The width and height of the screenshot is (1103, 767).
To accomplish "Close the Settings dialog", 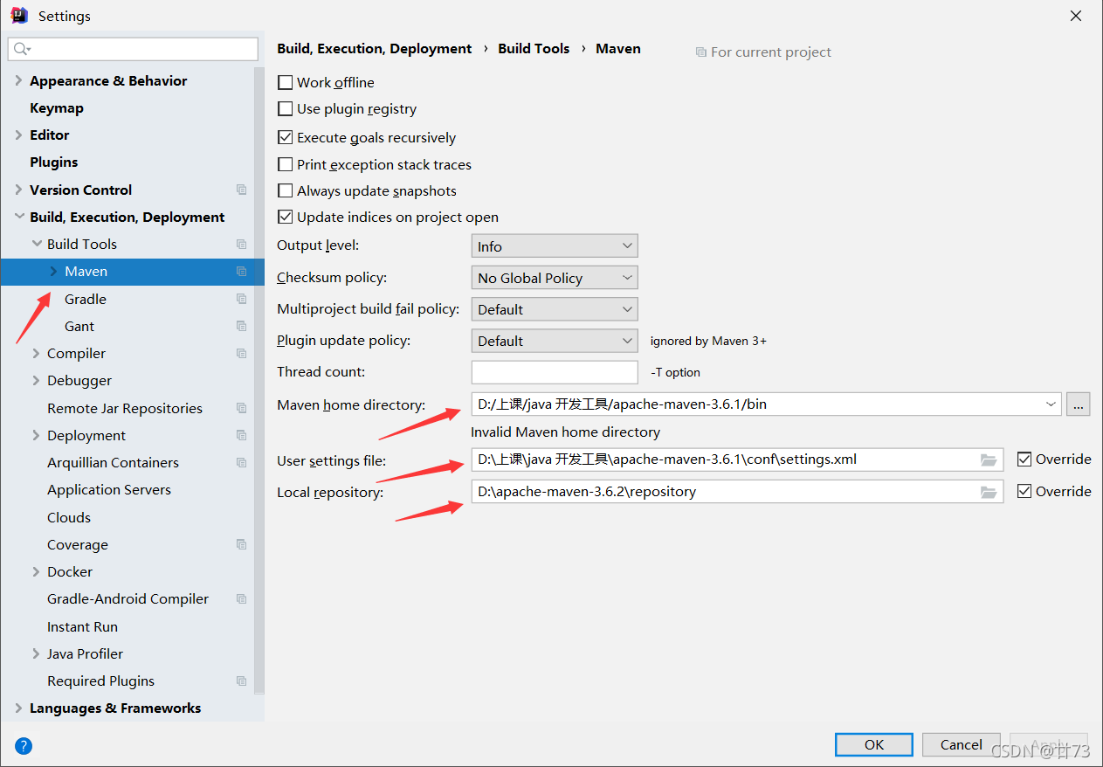I will [x=1076, y=16].
